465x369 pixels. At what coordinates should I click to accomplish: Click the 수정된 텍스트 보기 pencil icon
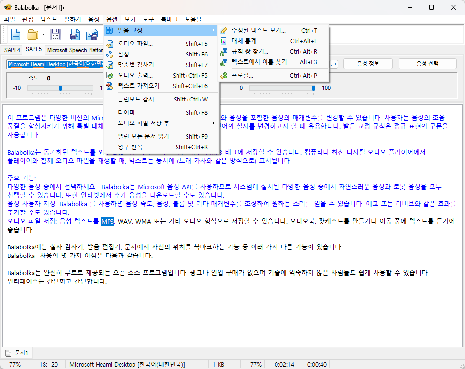[x=223, y=30]
